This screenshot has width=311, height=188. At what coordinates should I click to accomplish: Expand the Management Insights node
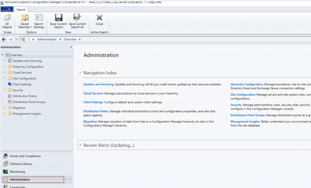[5, 114]
